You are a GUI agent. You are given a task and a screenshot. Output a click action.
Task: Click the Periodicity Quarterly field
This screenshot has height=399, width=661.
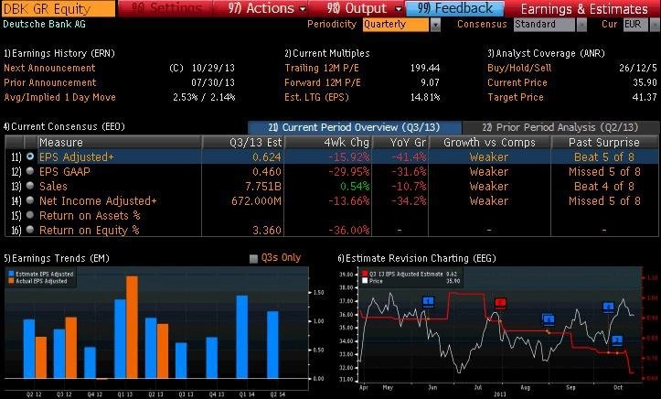point(396,25)
